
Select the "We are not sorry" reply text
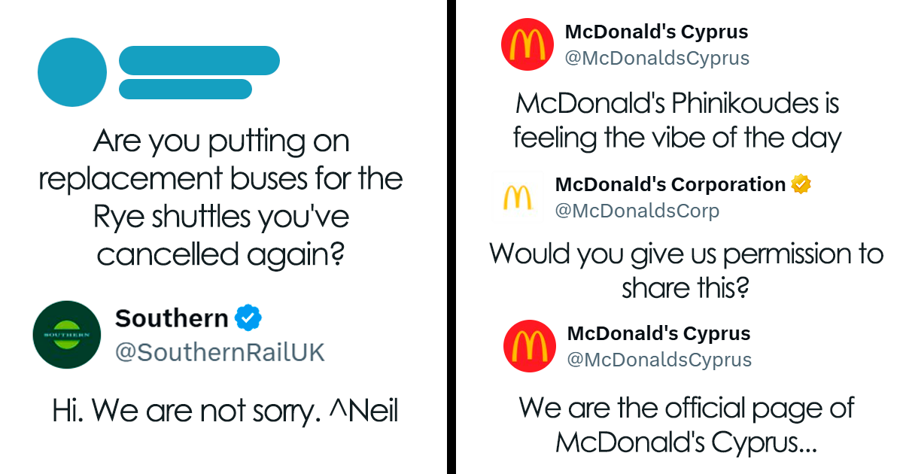tap(224, 411)
